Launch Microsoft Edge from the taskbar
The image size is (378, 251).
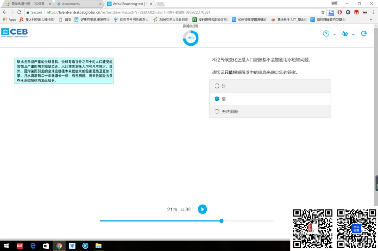pyautogui.click(x=33, y=246)
